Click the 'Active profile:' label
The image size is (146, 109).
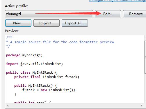(17, 6)
